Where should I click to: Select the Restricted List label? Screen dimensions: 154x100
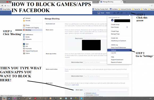(50, 24)
